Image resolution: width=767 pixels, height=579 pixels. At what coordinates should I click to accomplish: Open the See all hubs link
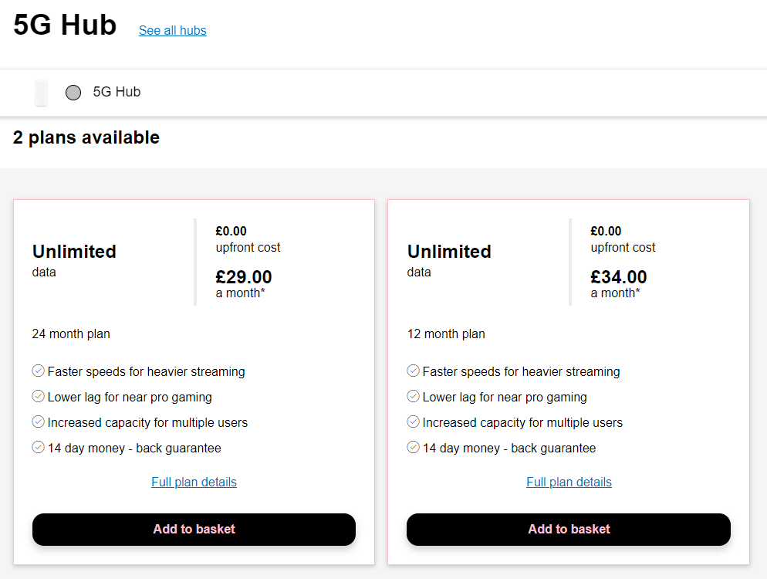(173, 30)
